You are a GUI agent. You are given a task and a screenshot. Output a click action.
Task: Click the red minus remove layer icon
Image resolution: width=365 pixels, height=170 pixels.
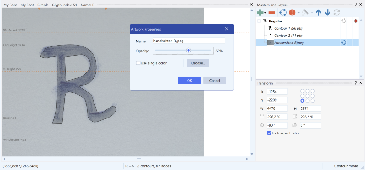[271, 13]
